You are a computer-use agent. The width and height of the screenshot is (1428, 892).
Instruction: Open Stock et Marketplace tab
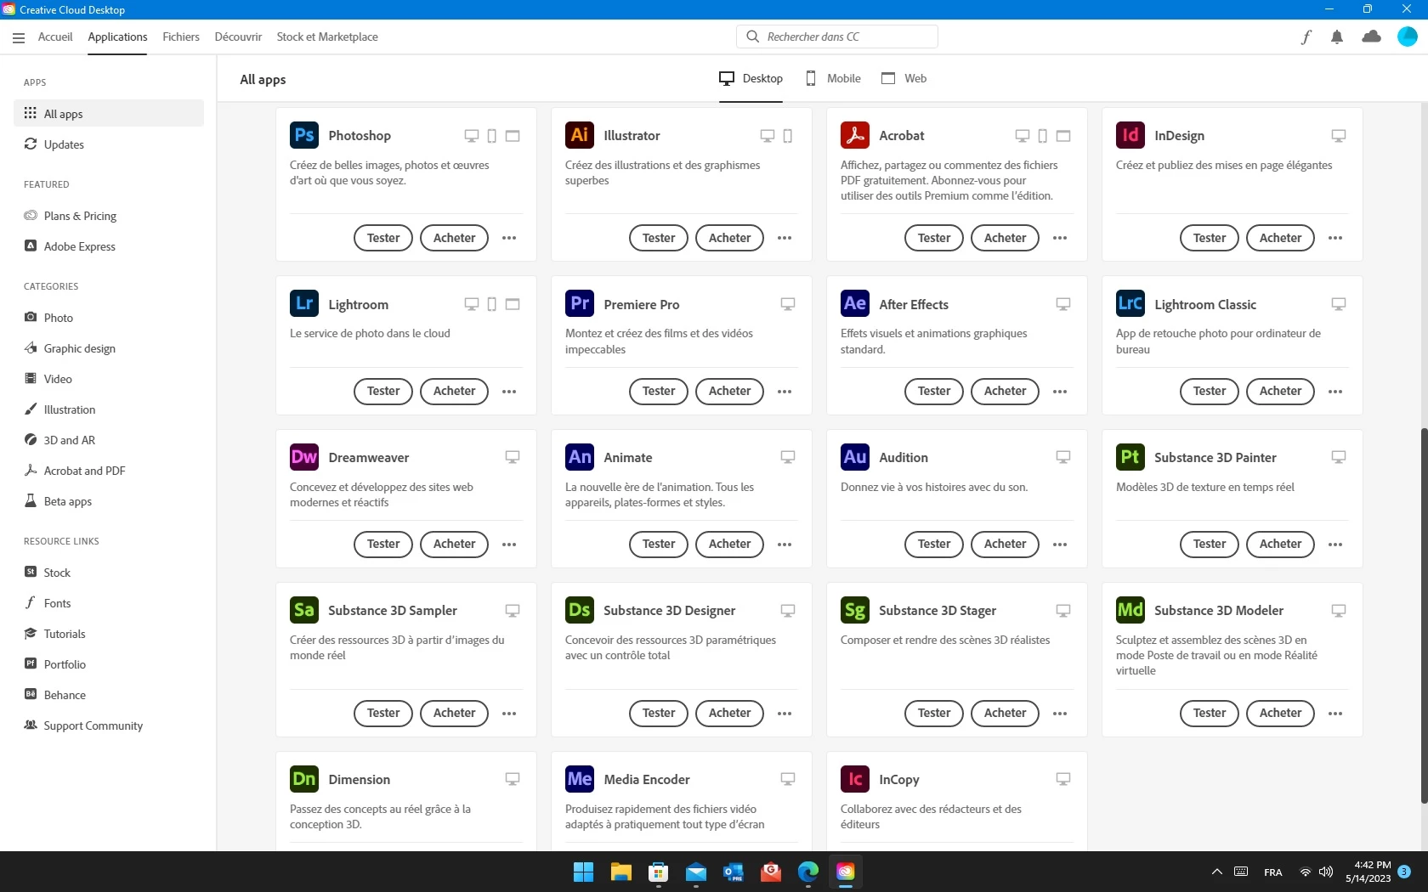pos(327,37)
